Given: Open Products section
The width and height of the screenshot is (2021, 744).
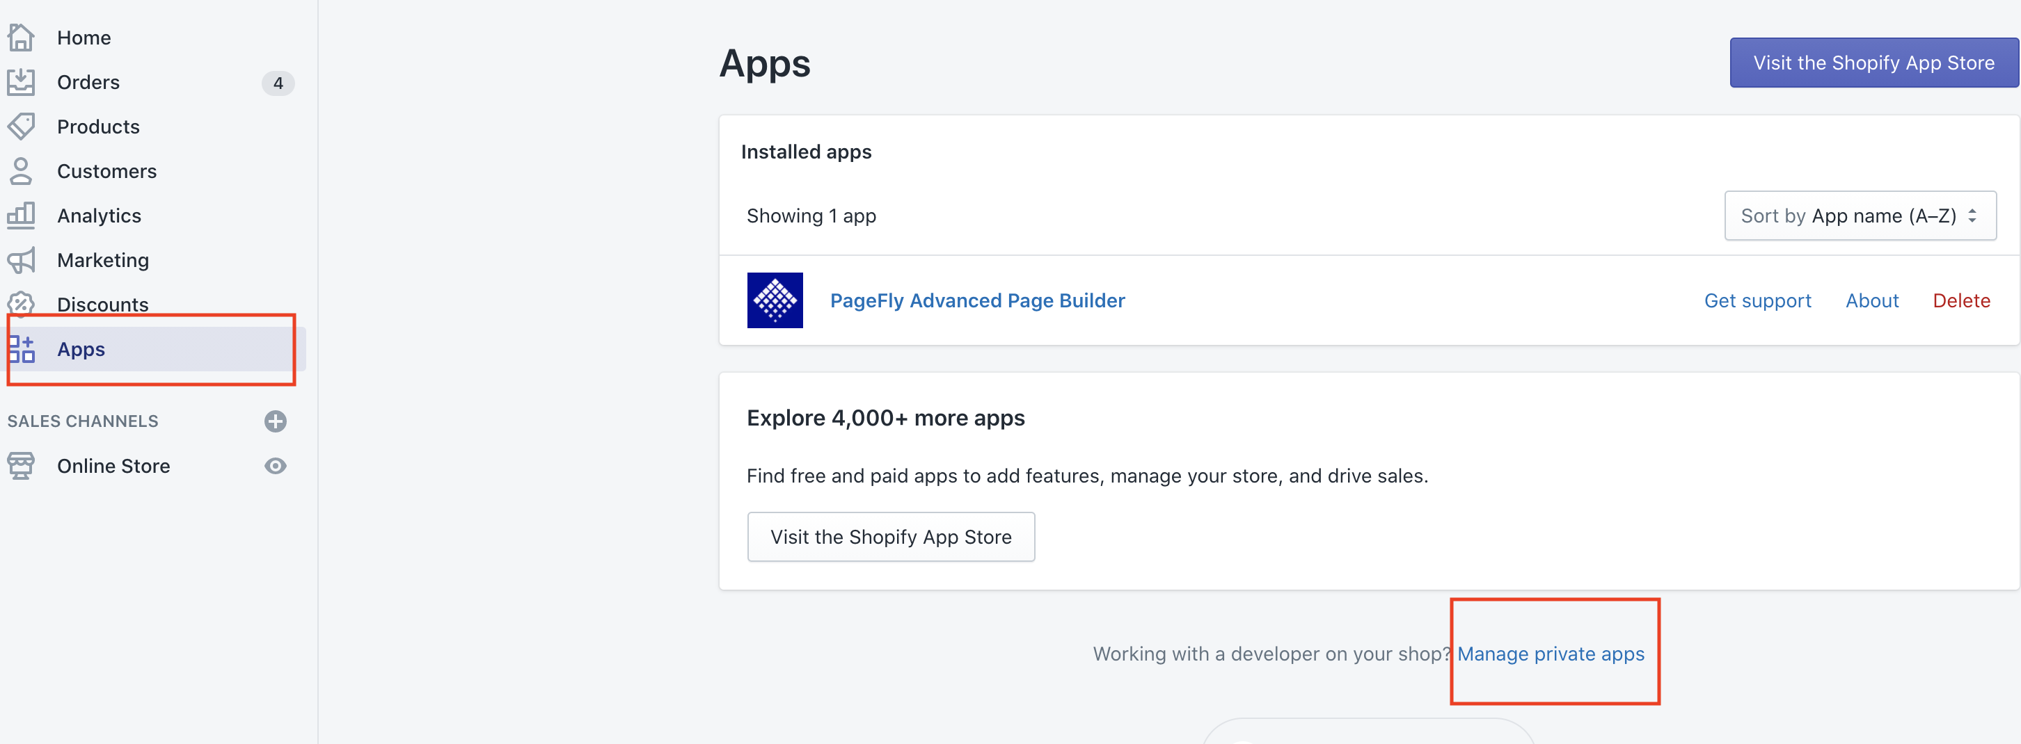Looking at the screenshot, I should 99,127.
